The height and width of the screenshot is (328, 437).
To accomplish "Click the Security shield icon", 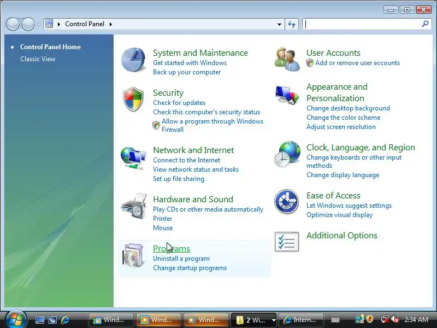I will 133,99.
